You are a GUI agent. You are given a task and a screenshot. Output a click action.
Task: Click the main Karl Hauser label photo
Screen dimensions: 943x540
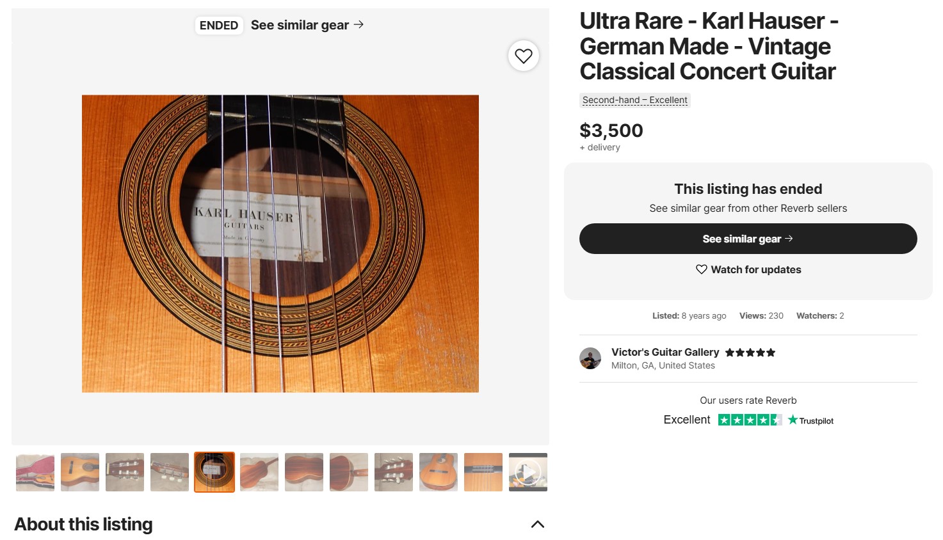point(280,244)
